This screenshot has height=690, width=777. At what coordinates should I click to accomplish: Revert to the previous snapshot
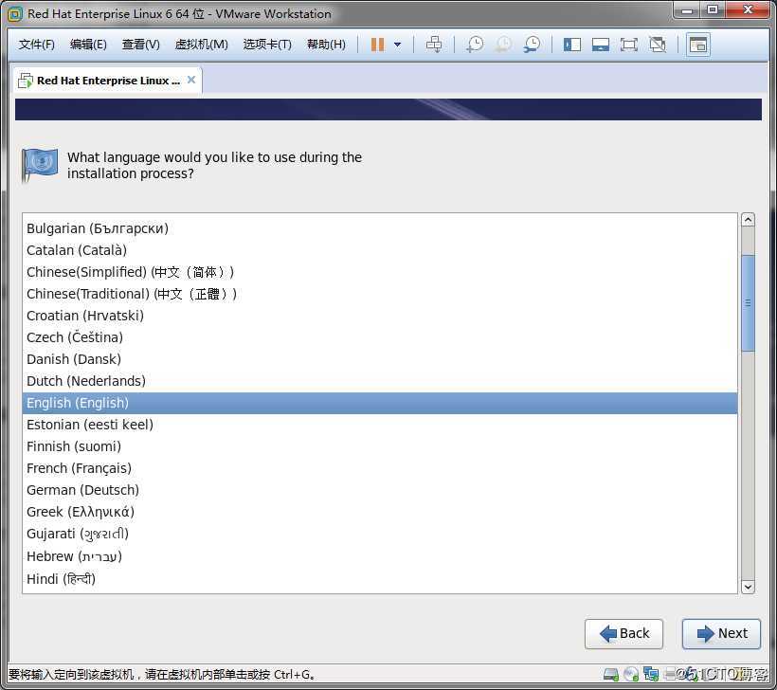click(503, 45)
